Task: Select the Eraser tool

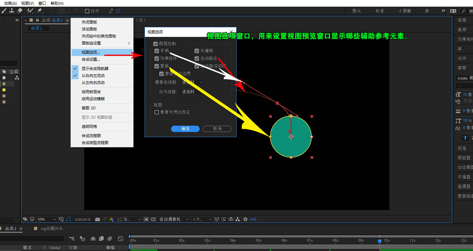Action: tap(20, 10)
